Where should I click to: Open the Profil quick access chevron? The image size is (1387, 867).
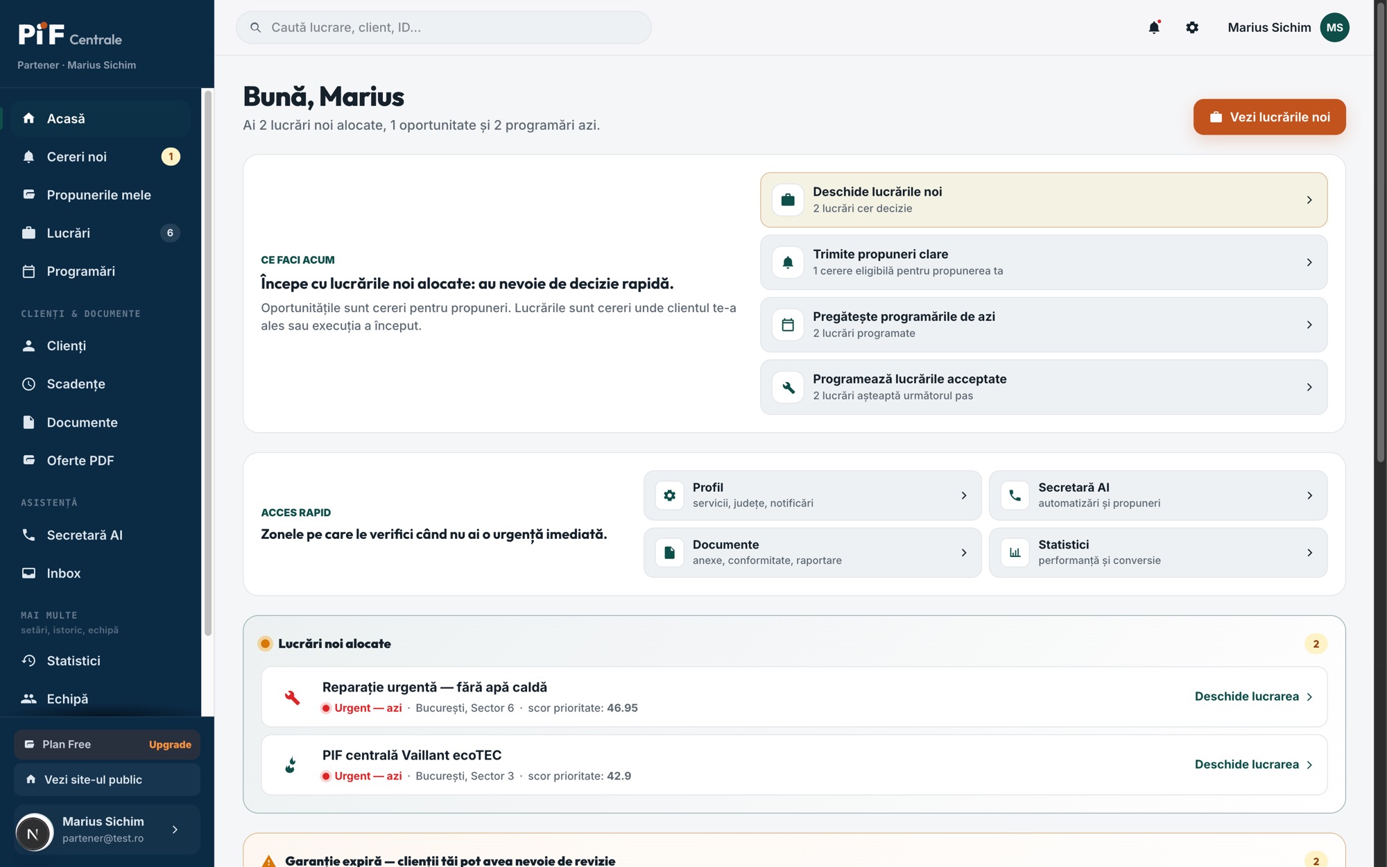coord(963,495)
